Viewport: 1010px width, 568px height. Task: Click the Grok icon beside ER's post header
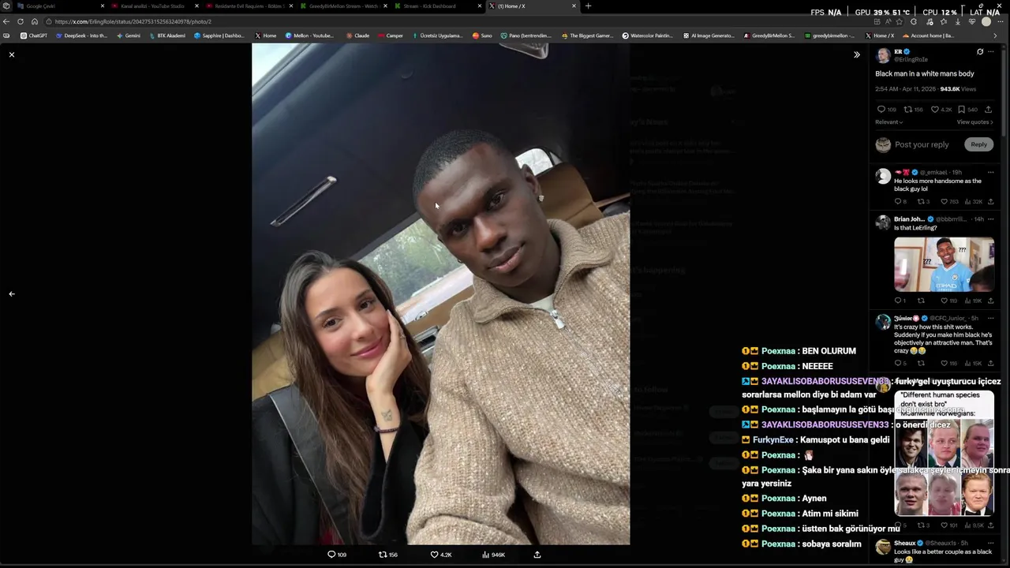coord(980,52)
